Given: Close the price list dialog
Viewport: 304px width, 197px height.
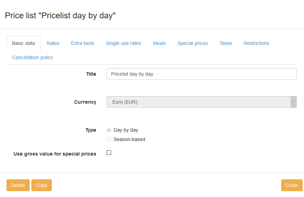Looking at the screenshot, I should pyautogui.click(x=292, y=185).
